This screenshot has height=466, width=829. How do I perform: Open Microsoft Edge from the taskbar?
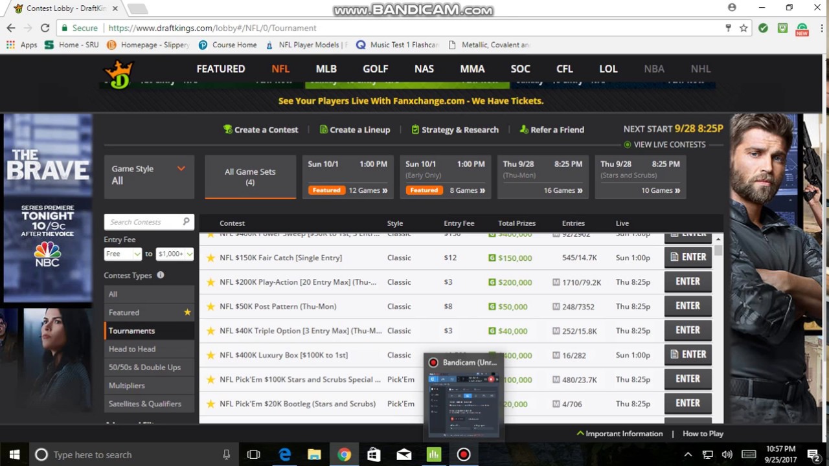pyautogui.click(x=284, y=454)
